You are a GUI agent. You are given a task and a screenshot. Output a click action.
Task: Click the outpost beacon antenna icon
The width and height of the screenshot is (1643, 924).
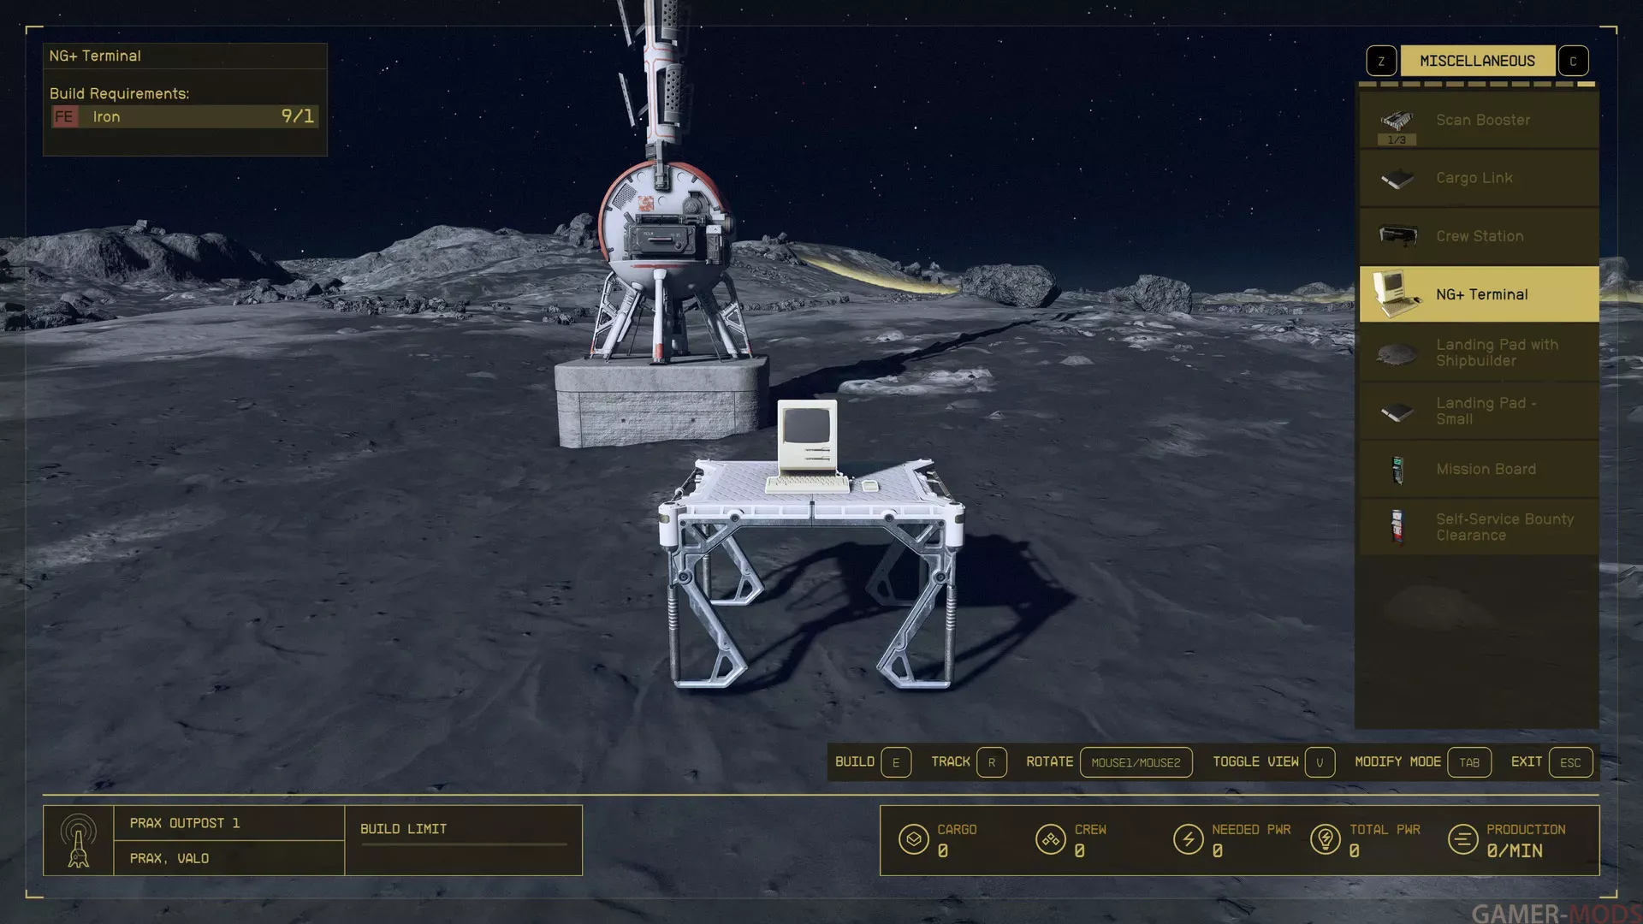(79, 840)
